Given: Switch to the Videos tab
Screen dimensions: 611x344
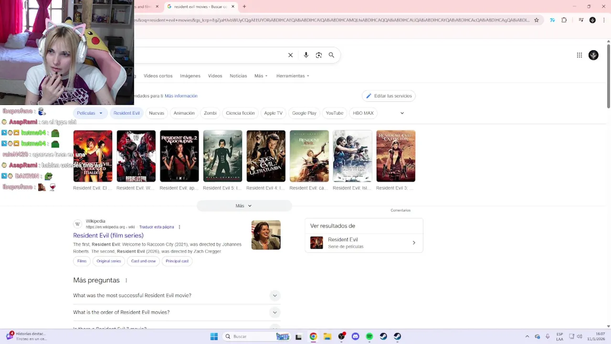Looking at the screenshot, I should (x=215, y=76).
